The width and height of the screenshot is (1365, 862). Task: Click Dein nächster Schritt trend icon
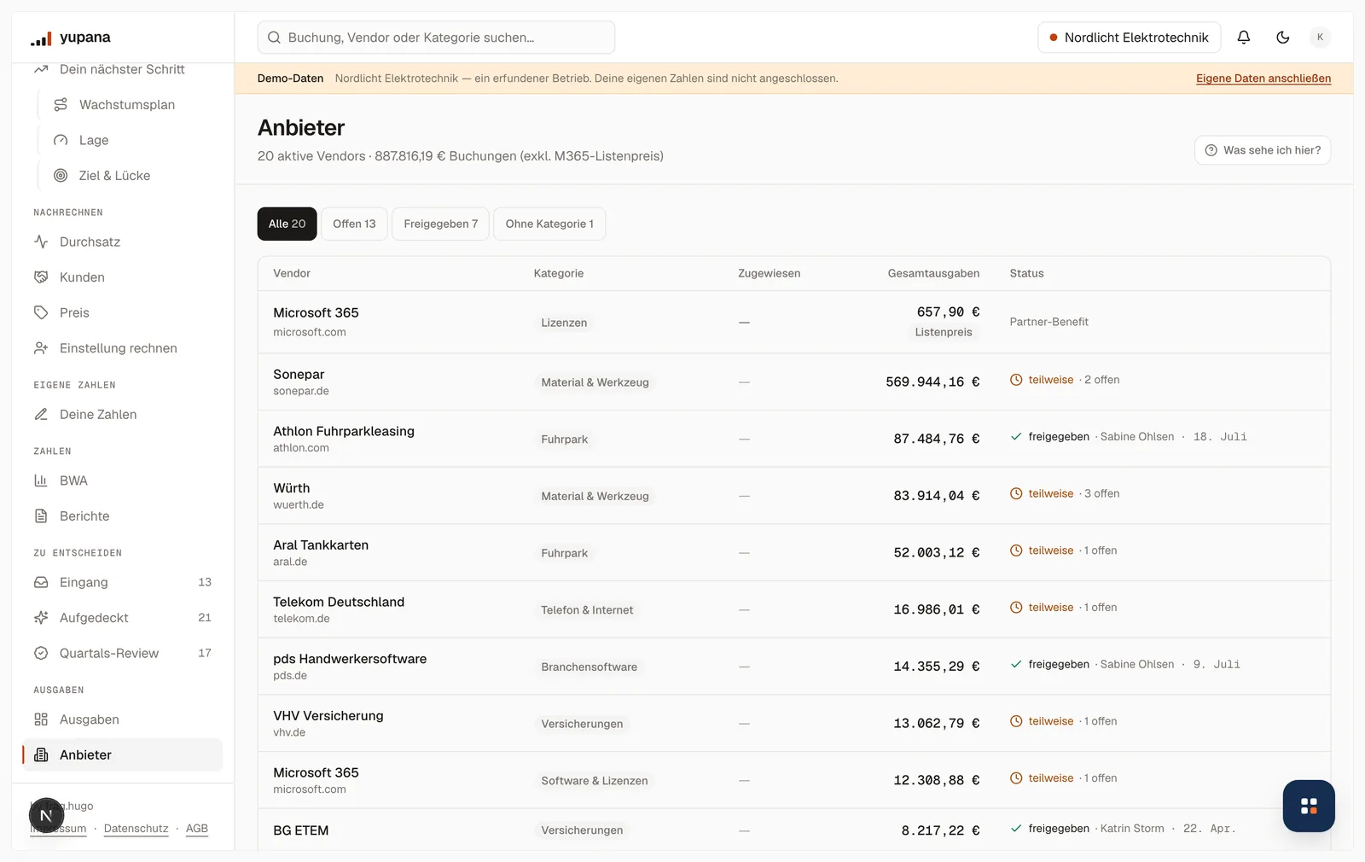[x=41, y=69]
